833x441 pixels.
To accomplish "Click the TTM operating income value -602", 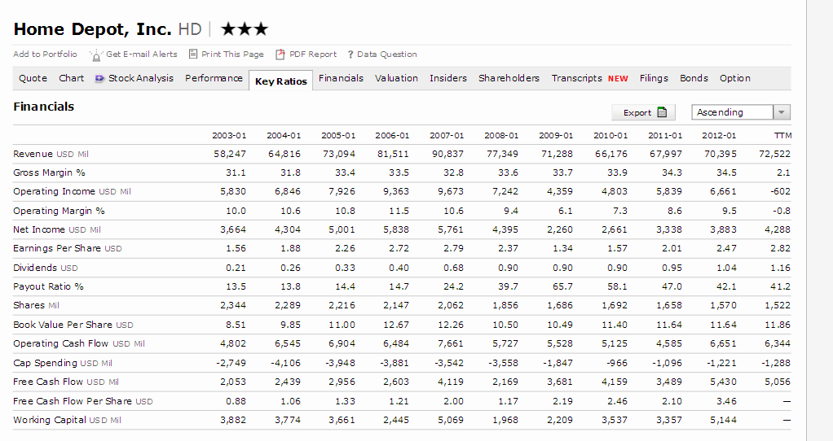I will click(780, 191).
